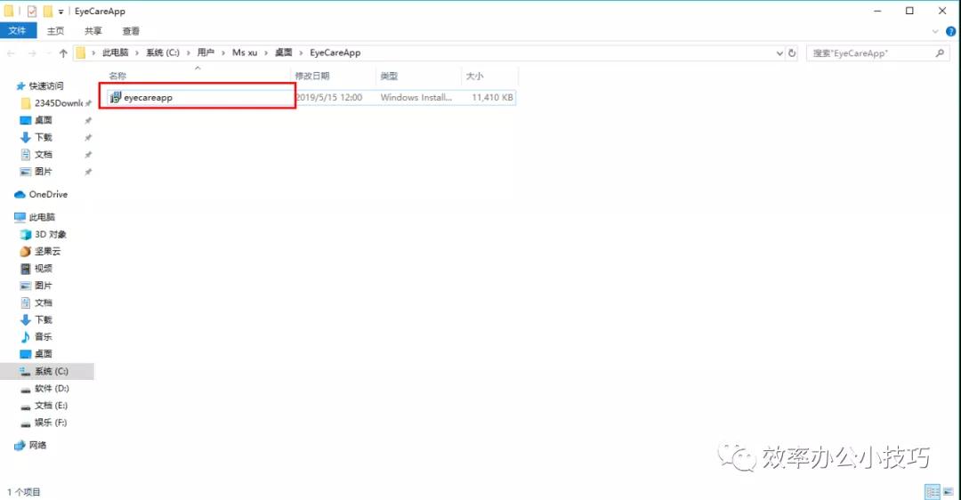
Task: Select the 娱乐 (F:) drive
Action: click(50, 423)
